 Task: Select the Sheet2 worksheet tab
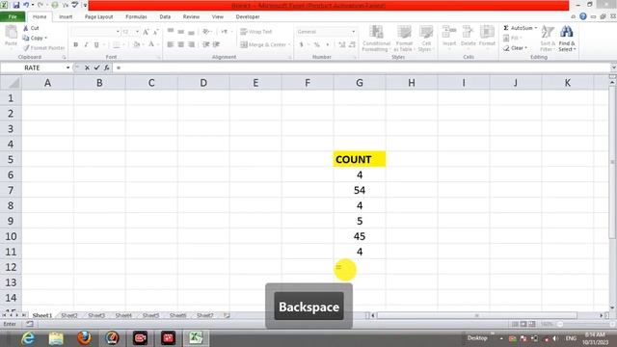coord(69,315)
